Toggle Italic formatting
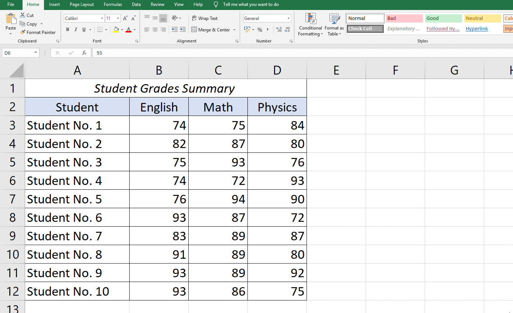513x313 pixels. point(76,30)
